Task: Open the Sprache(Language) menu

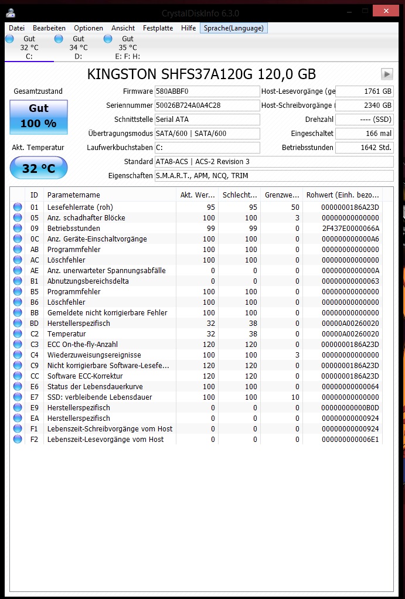Action: pyautogui.click(x=233, y=28)
